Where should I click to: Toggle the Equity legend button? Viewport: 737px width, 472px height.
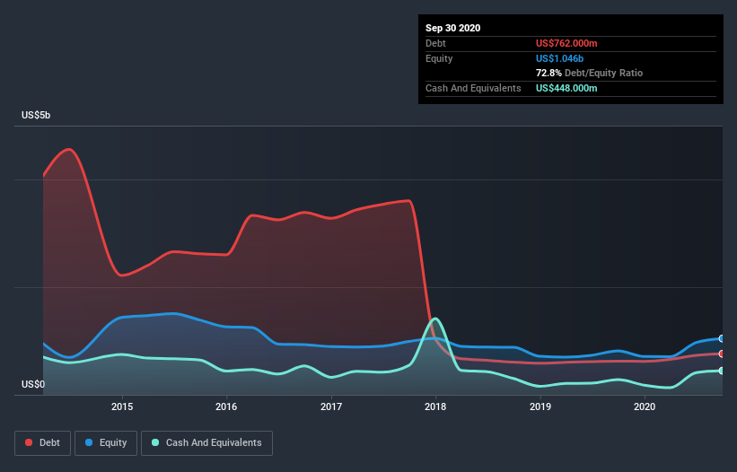(106, 443)
